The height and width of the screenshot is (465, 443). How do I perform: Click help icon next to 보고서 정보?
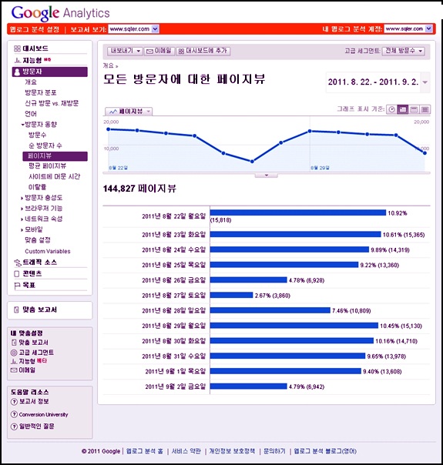tap(14, 402)
